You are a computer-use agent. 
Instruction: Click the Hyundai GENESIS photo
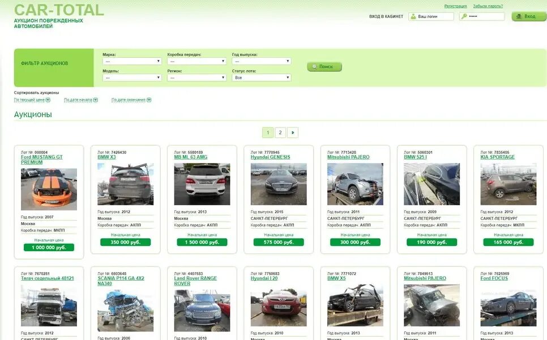[x=279, y=184]
